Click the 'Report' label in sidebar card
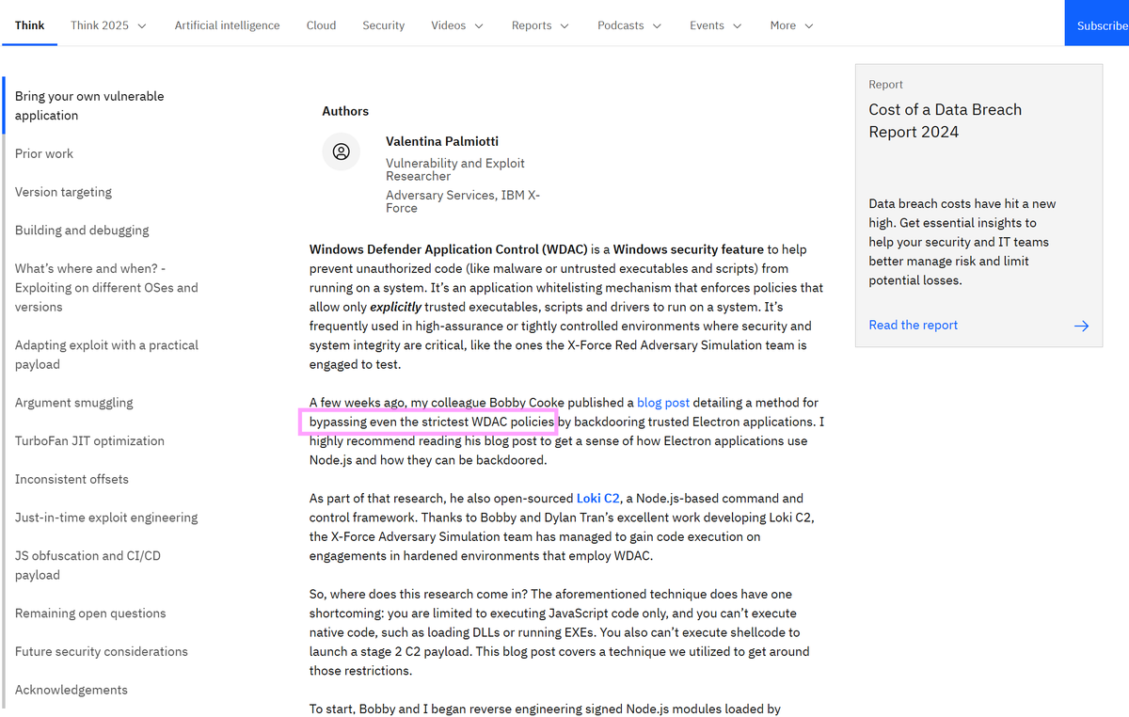 pos(885,85)
